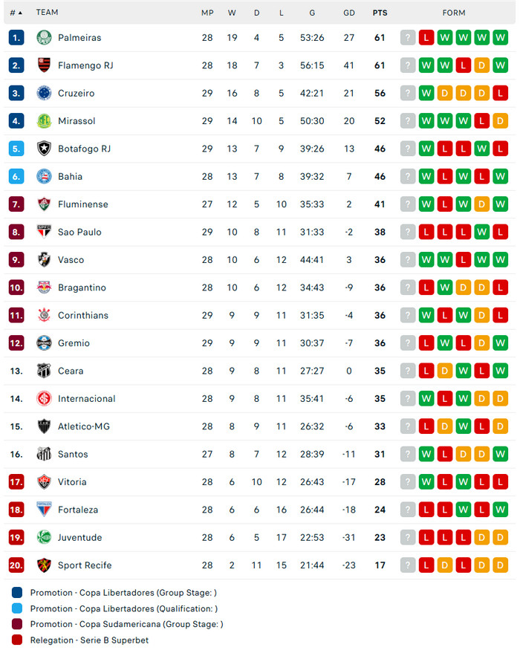Sort table by the # rank column

click(x=16, y=13)
